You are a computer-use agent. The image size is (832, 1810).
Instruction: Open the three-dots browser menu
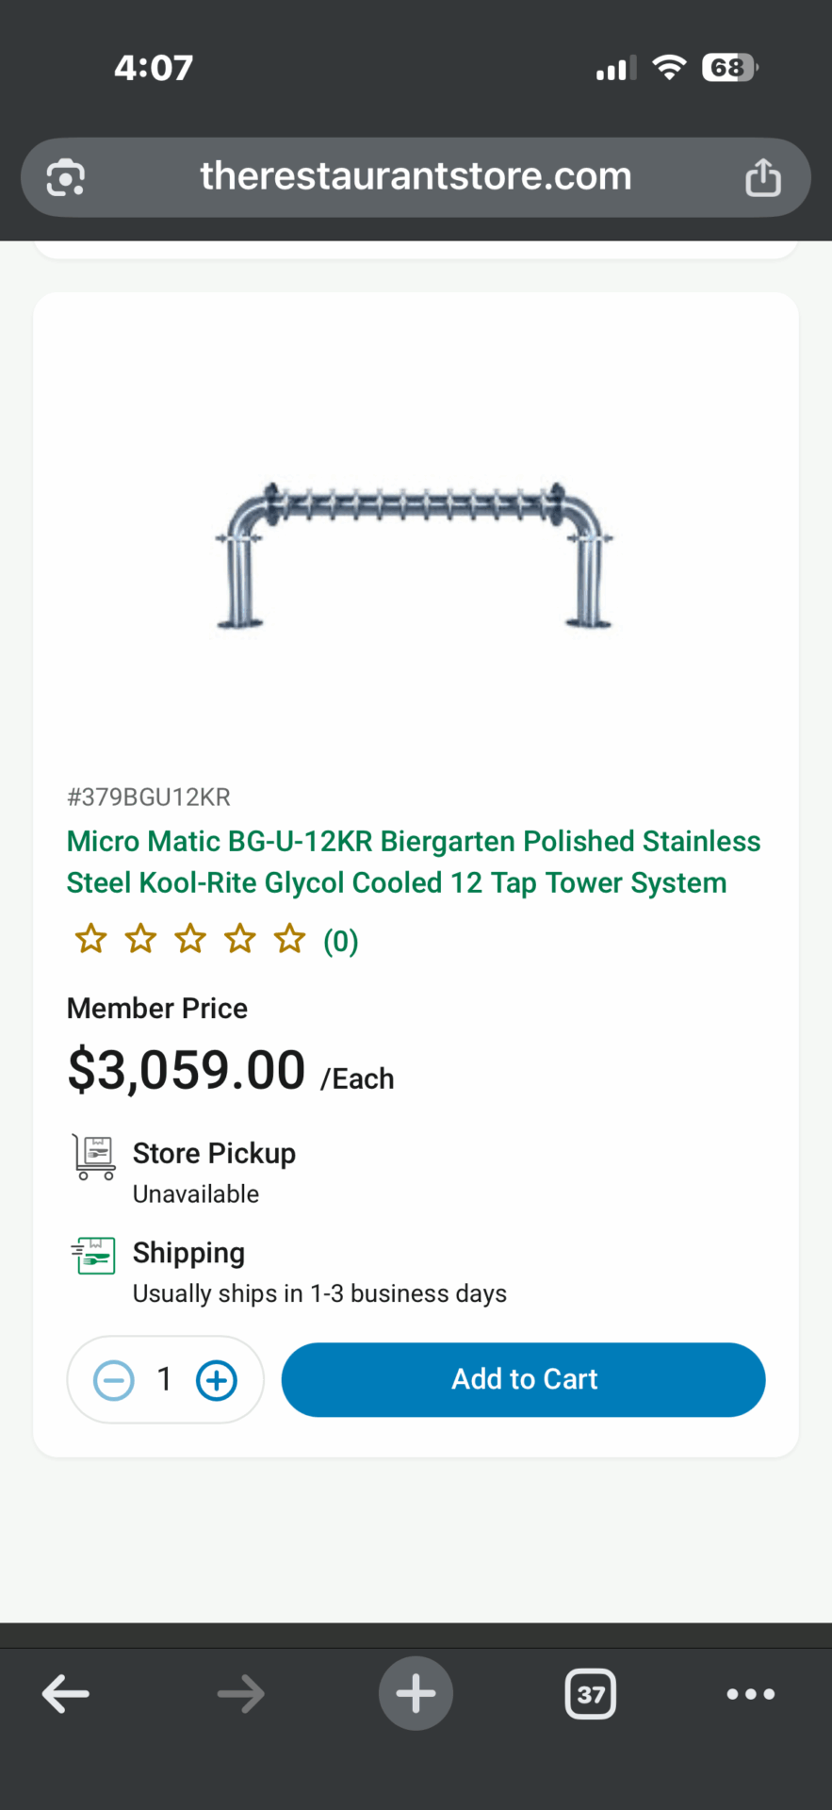click(750, 1694)
